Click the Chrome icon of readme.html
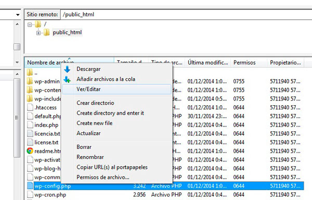This screenshot has width=312, height=200. pos(30,151)
